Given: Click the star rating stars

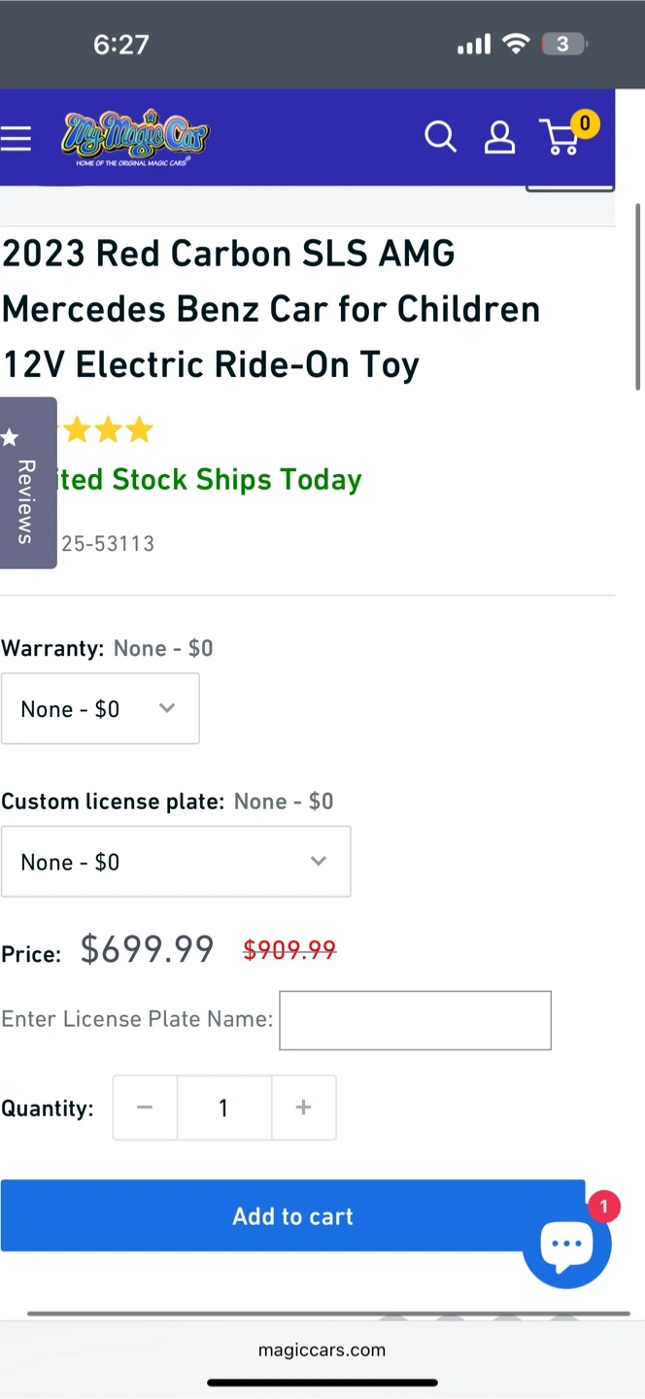Looking at the screenshot, I should (107, 429).
